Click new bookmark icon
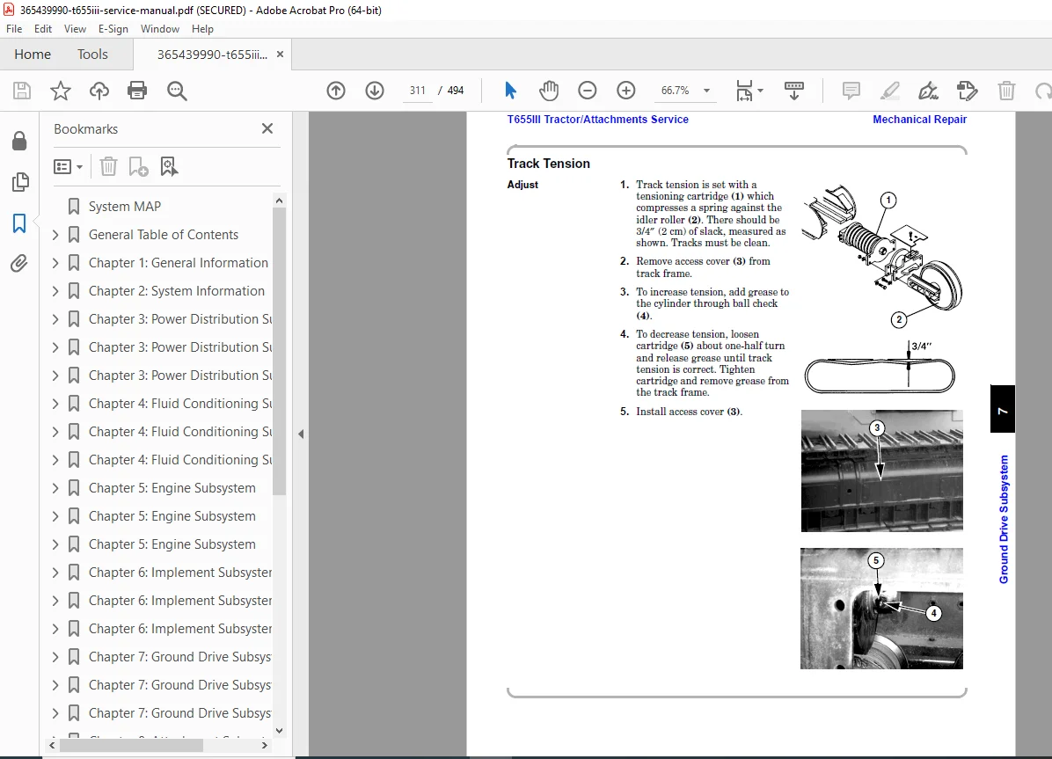Image resolution: width=1052 pixels, height=759 pixels. coord(138,166)
